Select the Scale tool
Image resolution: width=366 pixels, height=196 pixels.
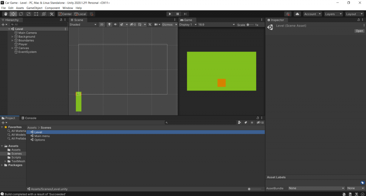tap(29, 14)
